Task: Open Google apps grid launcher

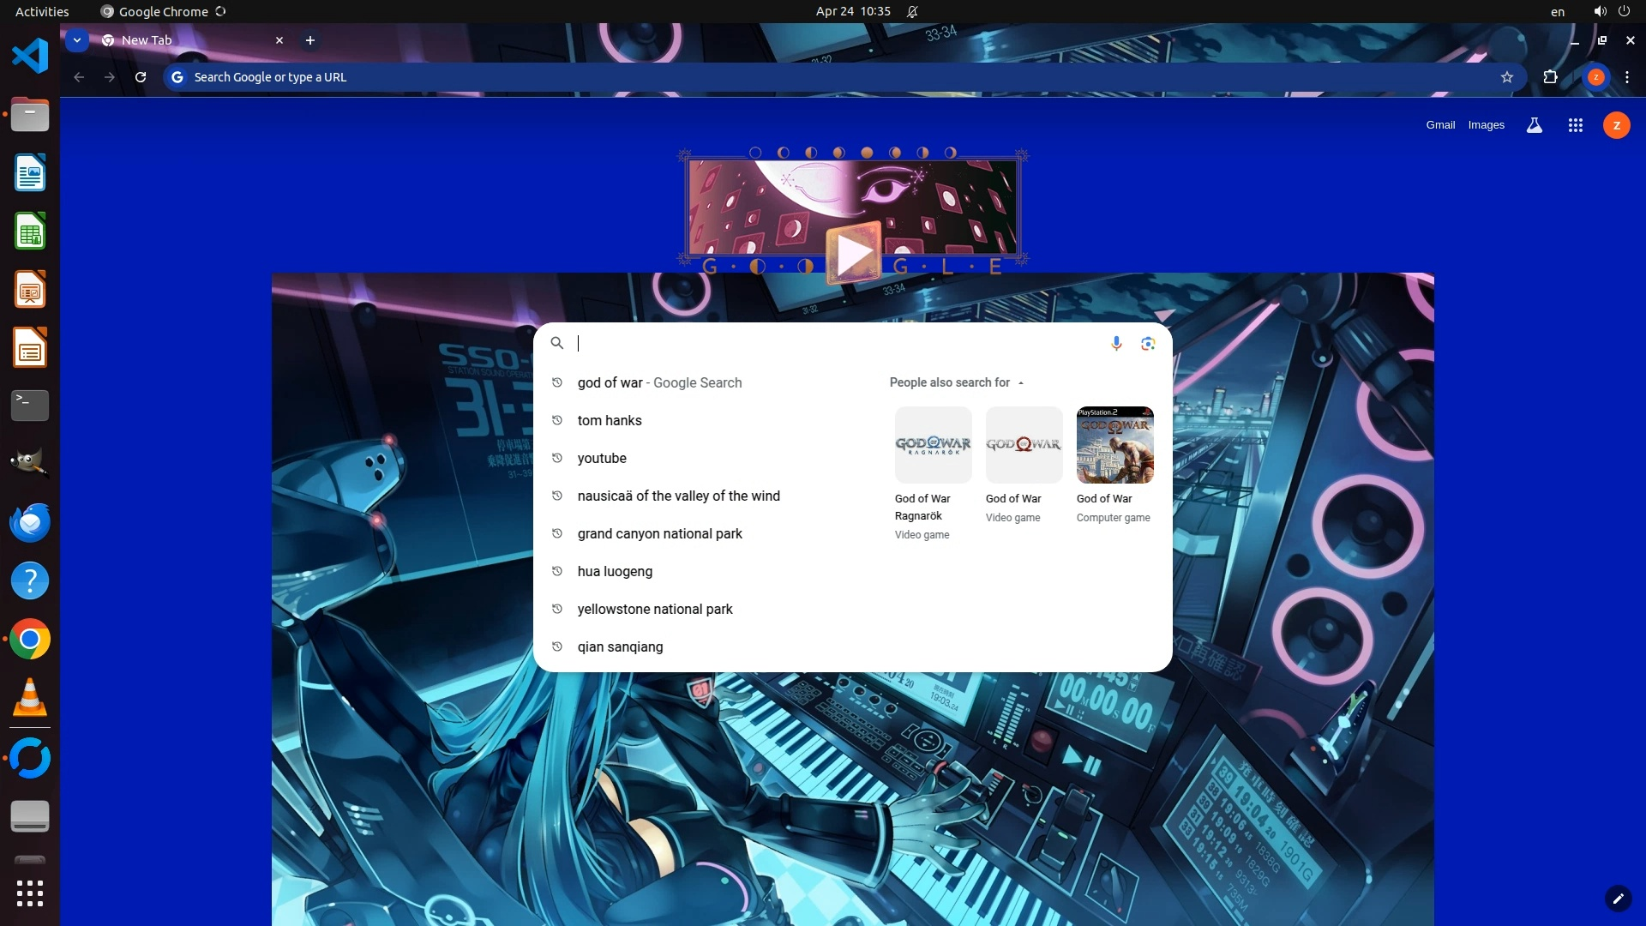Action: (x=1575, y=125)
